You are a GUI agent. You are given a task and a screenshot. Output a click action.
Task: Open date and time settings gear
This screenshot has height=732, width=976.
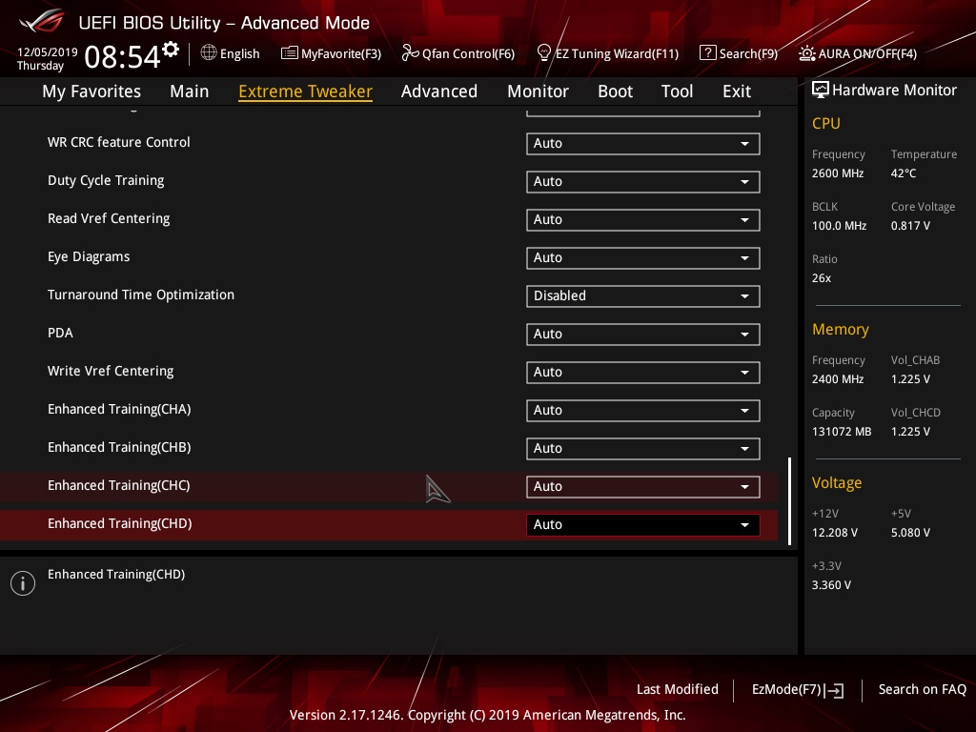[171, 50]
